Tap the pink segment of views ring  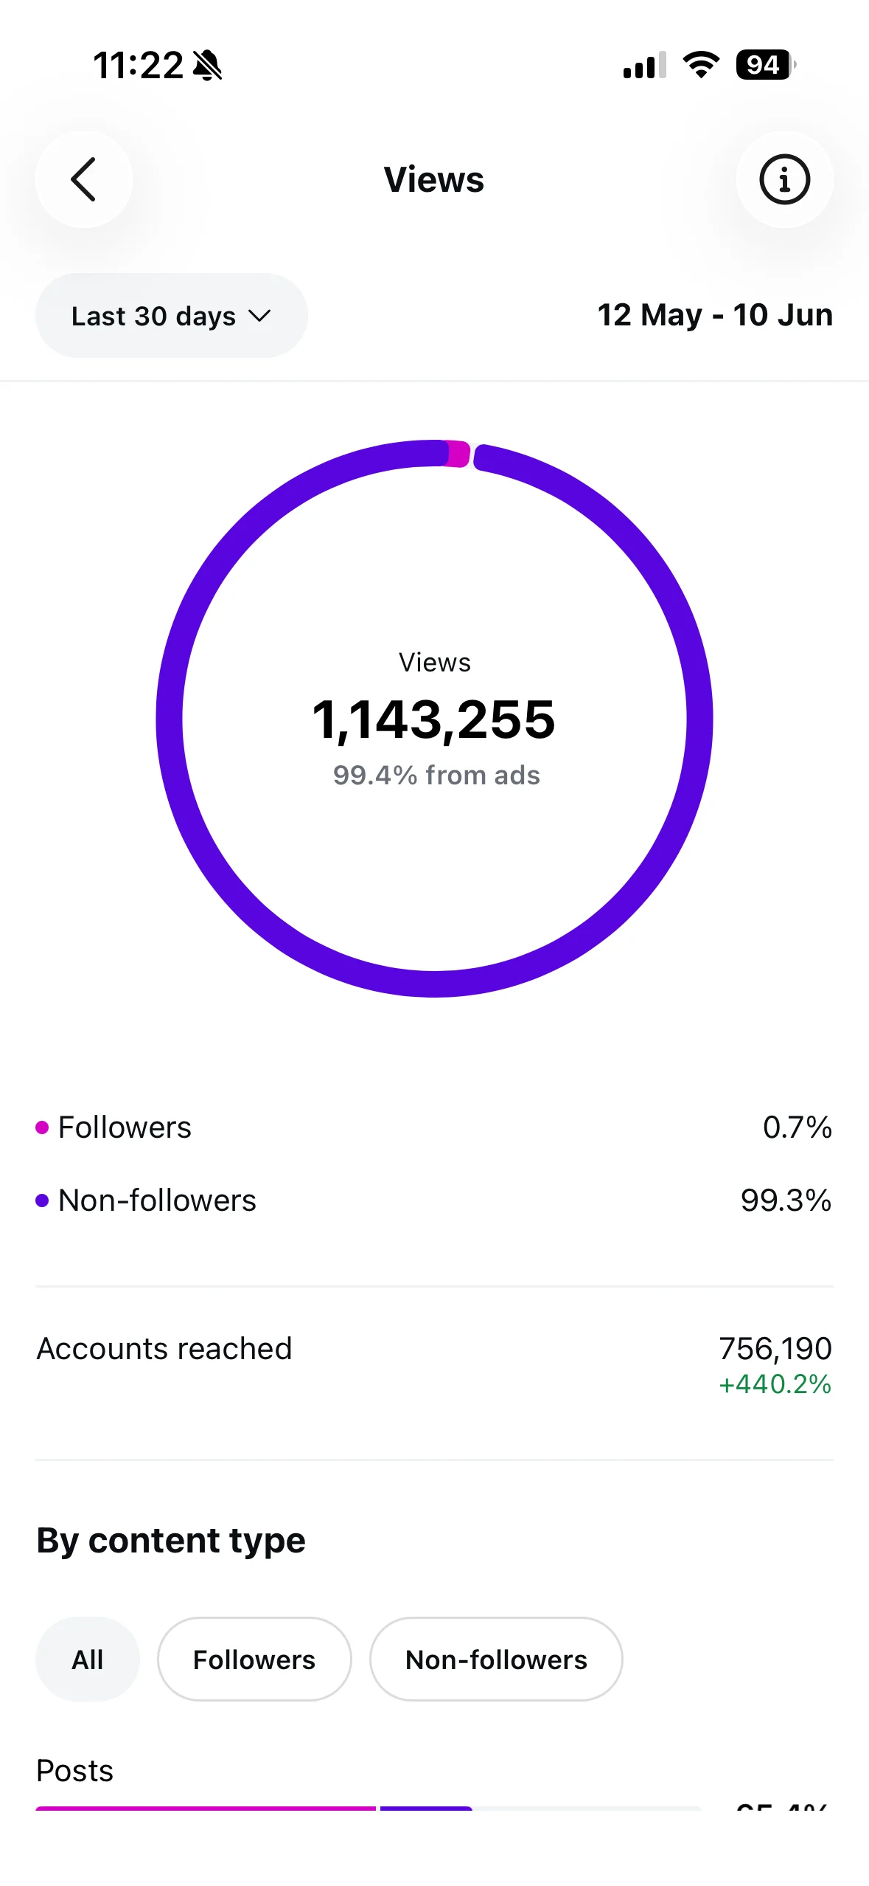[x=458, y=454]
